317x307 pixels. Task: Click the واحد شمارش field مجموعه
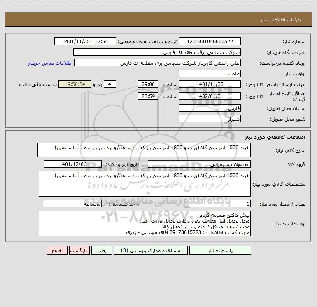[72, 204]
